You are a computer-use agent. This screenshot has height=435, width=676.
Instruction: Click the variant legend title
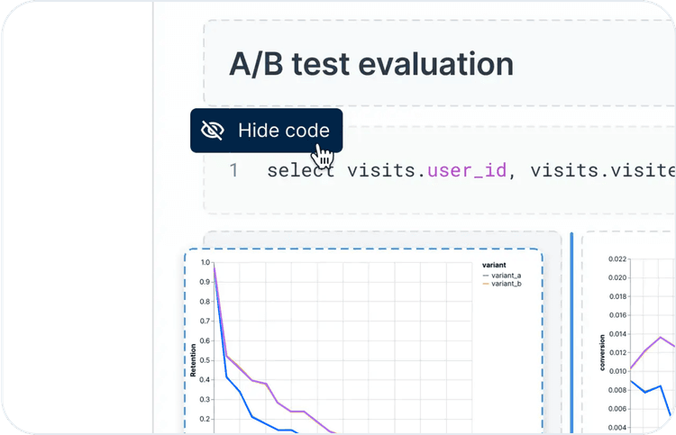click(496, 266)
